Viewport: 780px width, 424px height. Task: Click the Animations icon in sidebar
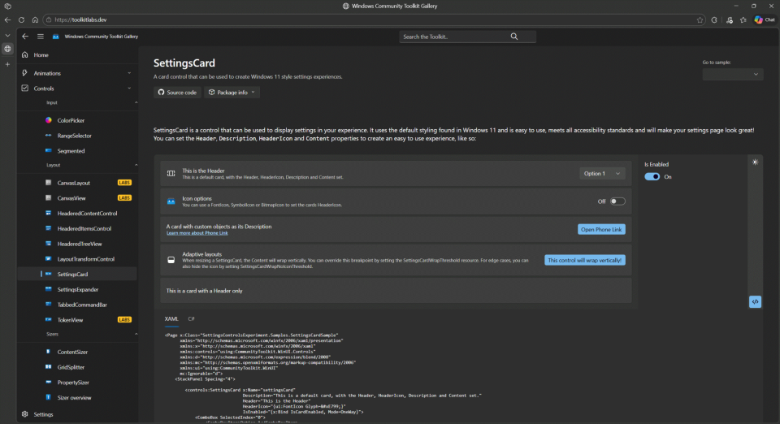(x=25, y=73)
